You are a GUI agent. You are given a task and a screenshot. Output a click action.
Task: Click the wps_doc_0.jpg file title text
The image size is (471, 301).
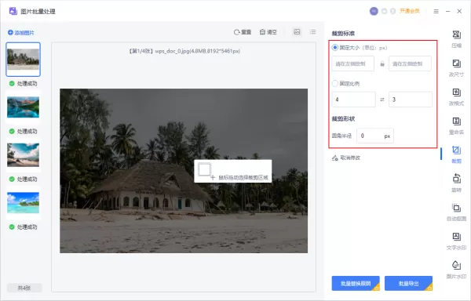[x=184, y=51]
